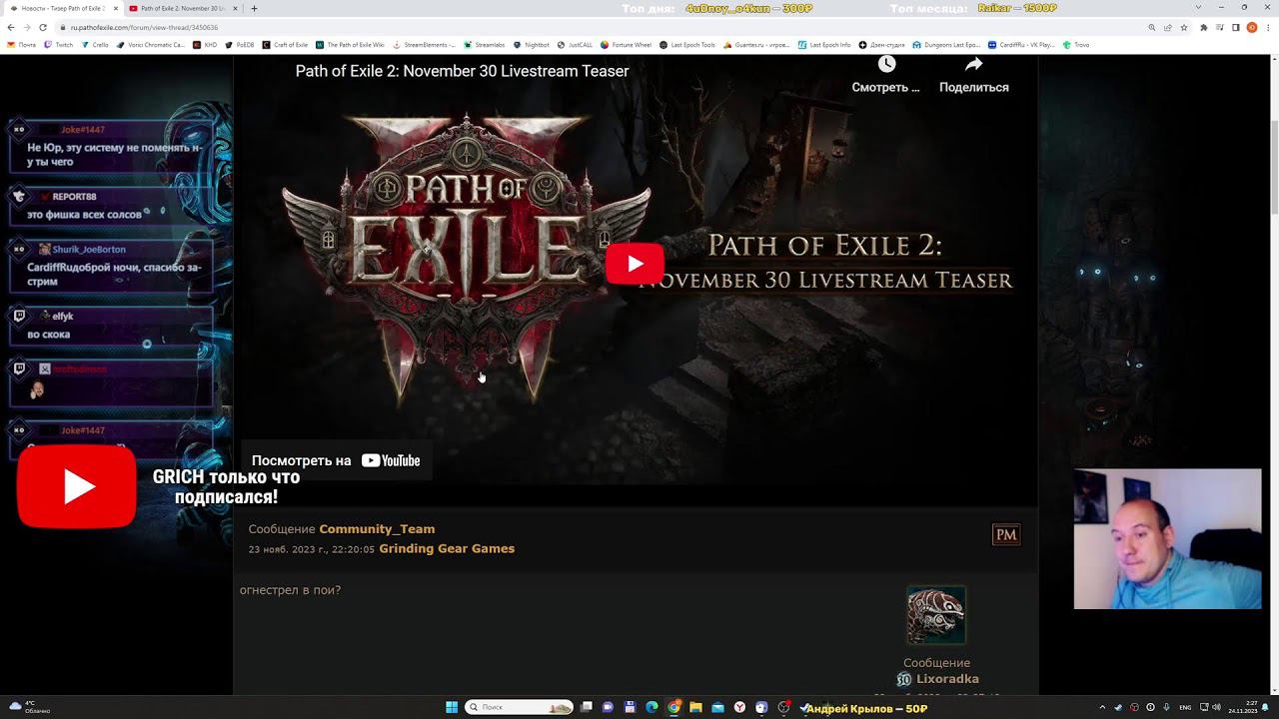This screenshot has height=719, width=1279.
Task: Open the Trovo bookmark
Action: tap(1076, 45)
